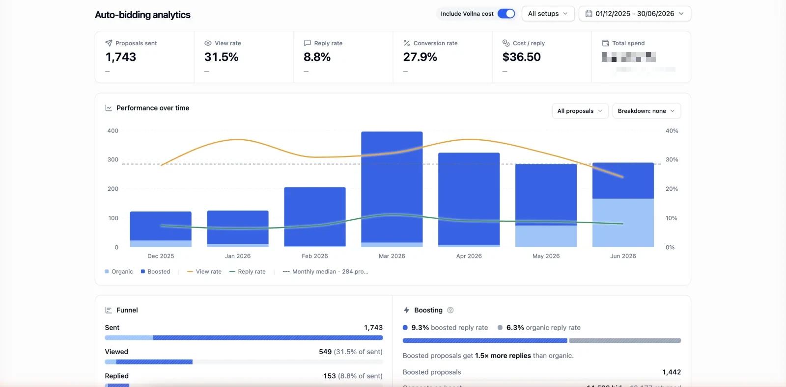The width and height of the screenshot is (786, 387).
Task: Click the Conversion rate percent icon
Action: (x=407, y=43)
